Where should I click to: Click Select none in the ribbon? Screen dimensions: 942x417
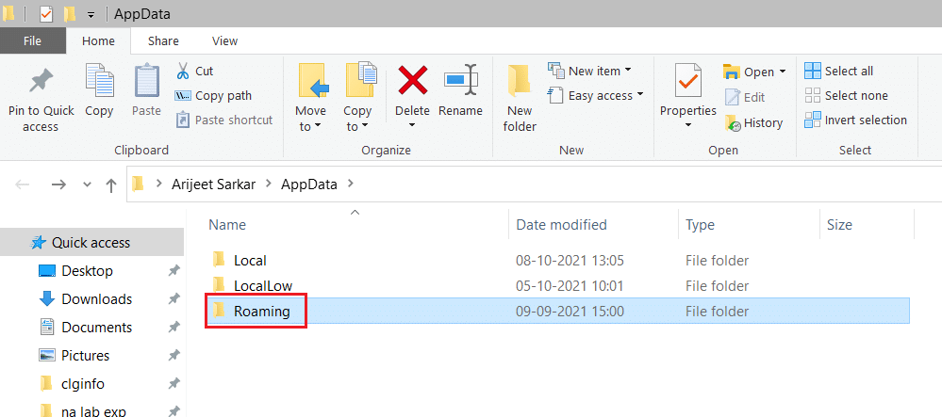(846, 95)
